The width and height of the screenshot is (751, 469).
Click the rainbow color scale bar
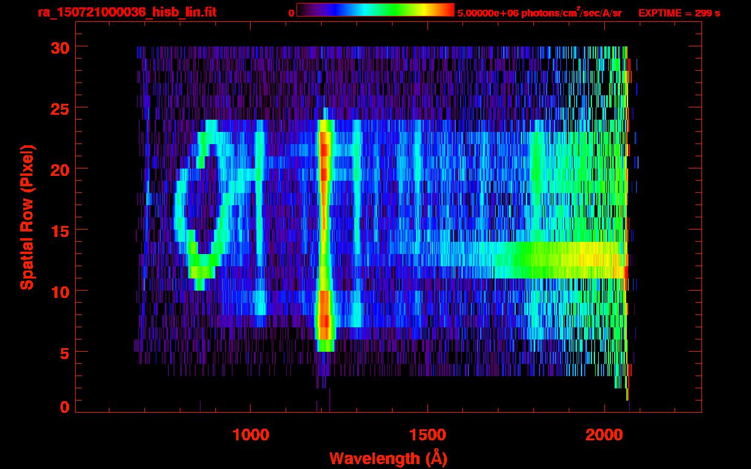point(376,10)
